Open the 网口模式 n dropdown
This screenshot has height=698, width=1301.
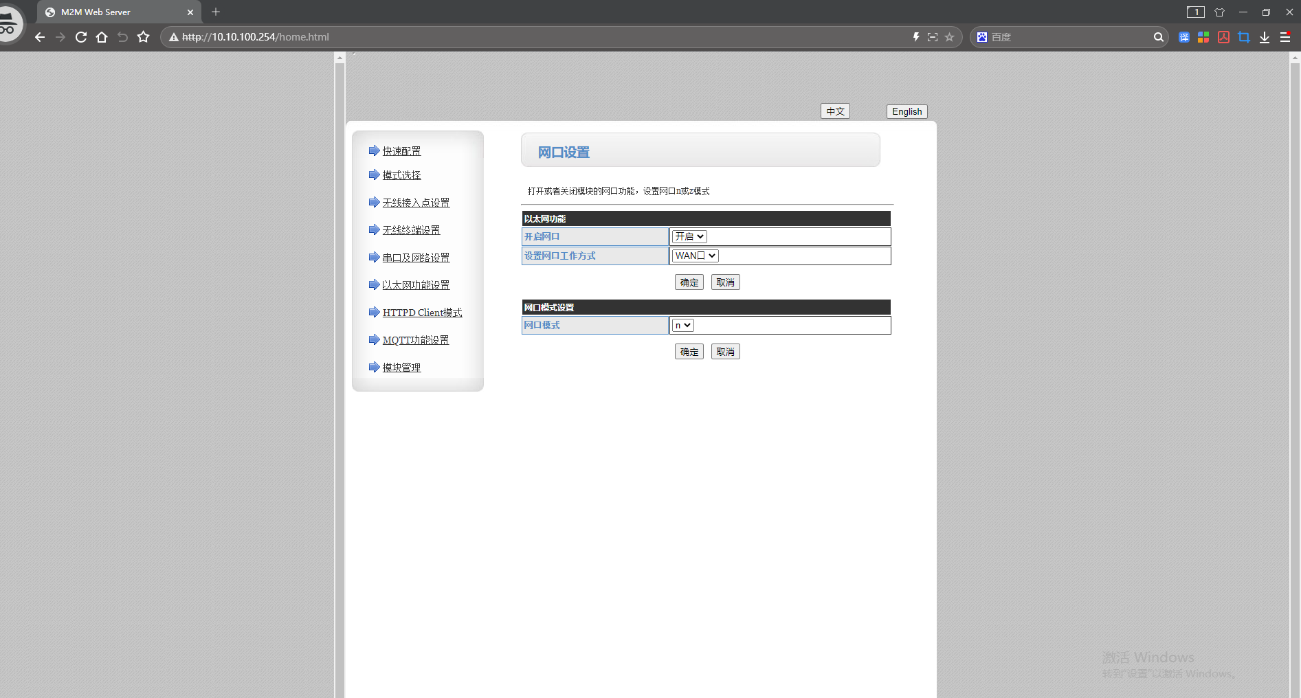682,326
